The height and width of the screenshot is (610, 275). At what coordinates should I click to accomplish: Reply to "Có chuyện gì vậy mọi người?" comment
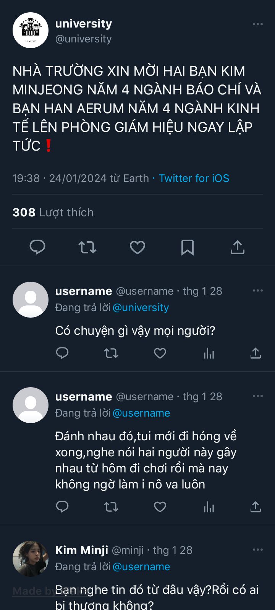pos(62,354)
